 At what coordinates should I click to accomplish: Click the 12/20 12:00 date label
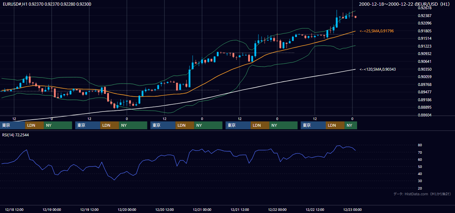[165, 209]
